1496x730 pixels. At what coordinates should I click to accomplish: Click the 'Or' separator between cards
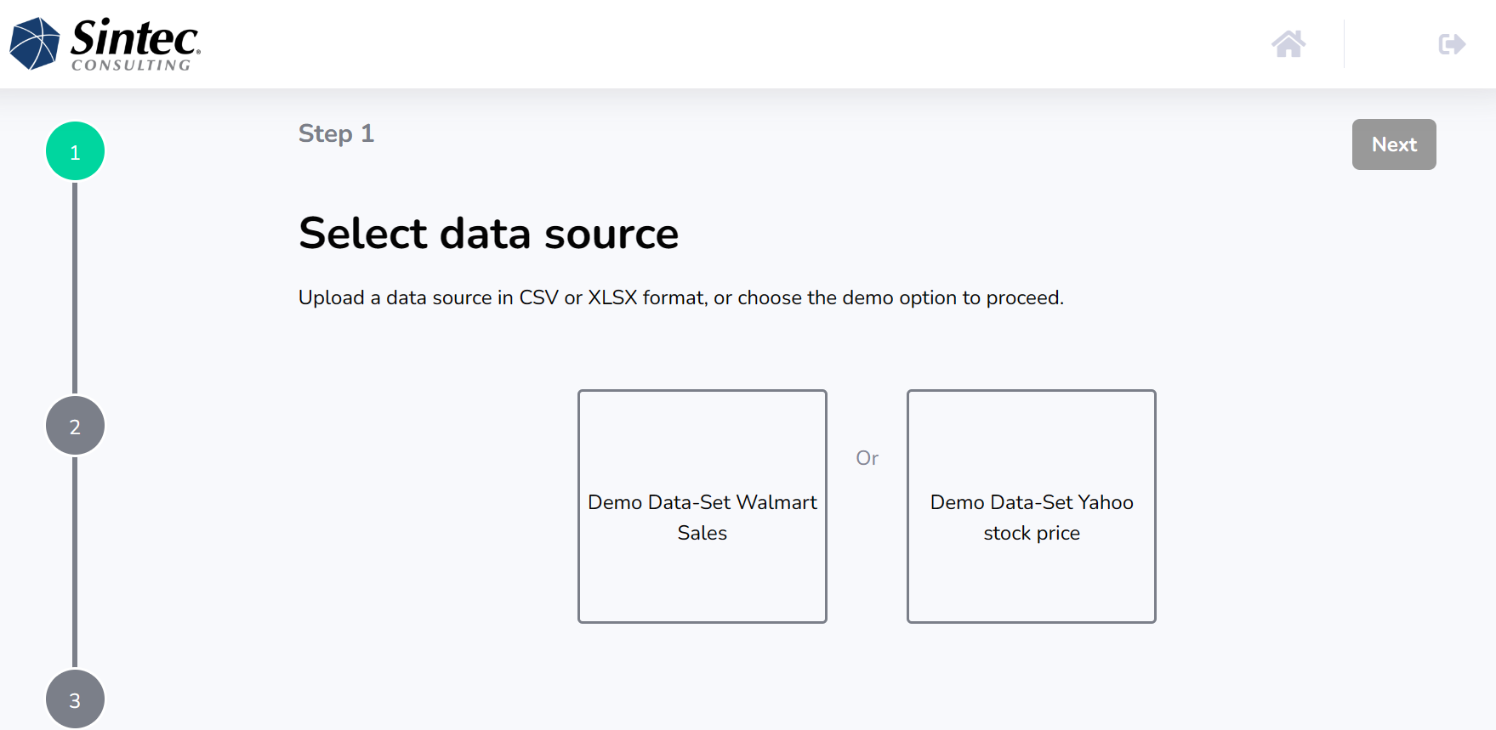[867, 458]
